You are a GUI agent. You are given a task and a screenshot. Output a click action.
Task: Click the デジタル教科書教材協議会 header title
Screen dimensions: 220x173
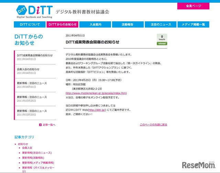pos(82,12)
